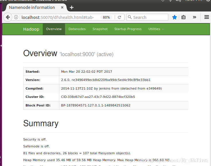
Task: Click the 'Summary' section heading
Action: point(41,123)
